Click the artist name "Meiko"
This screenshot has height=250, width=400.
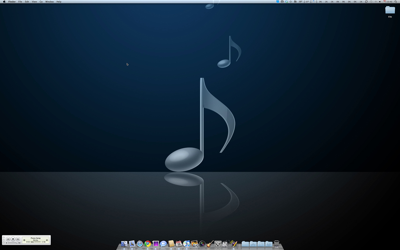pos(35,240)
